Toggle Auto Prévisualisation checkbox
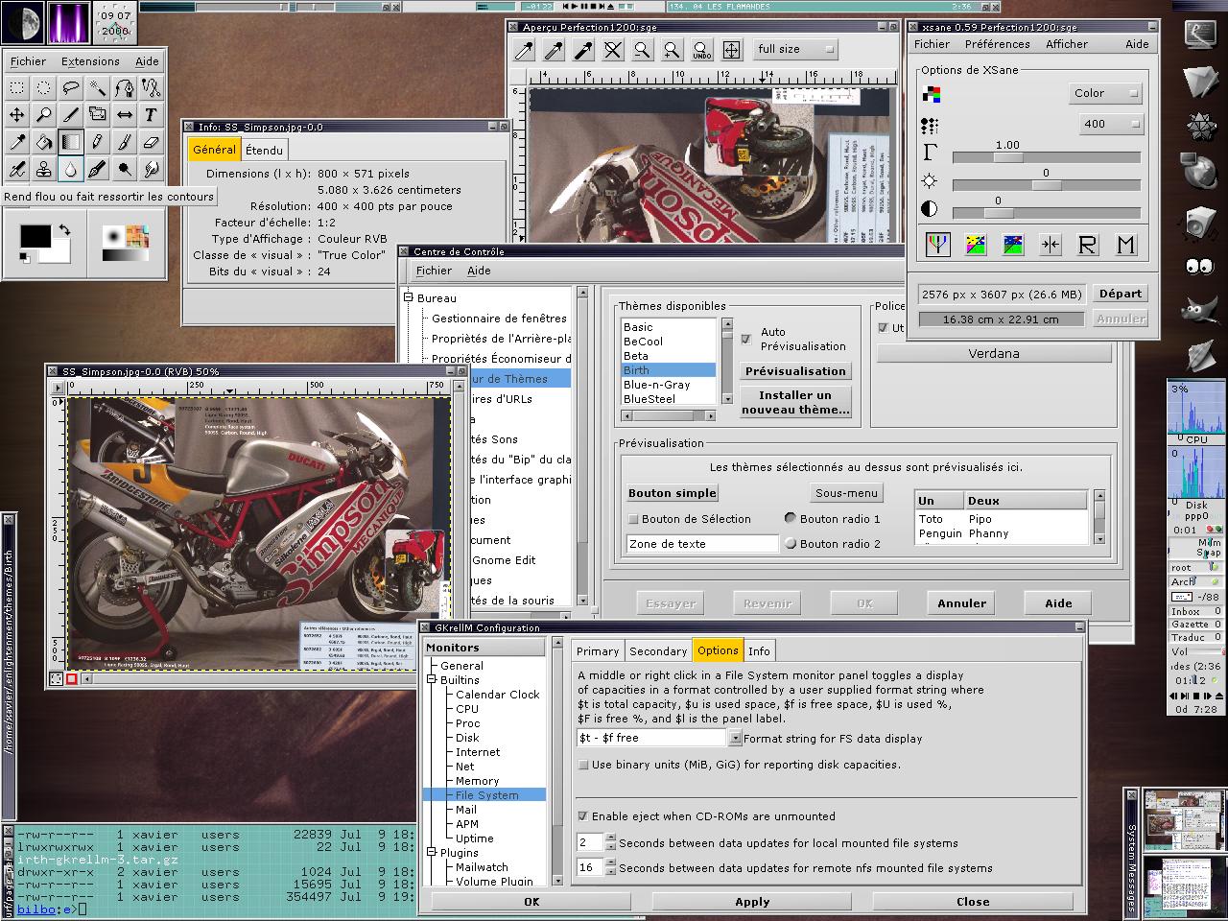Screen dimensions: 1228x921 [745, 339]
